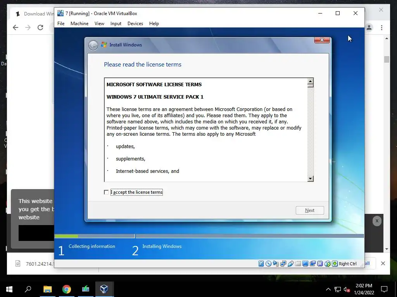Open the Machine menu
This screenshot has height=297, width=397.
point(79,24)
